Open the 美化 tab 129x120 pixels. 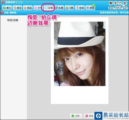[x=7, y=8]
